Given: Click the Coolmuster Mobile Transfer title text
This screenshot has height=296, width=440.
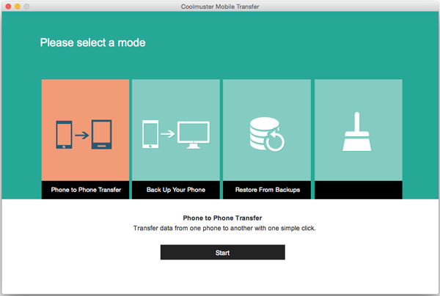Looking at the screenshot, I should (219, 6).
